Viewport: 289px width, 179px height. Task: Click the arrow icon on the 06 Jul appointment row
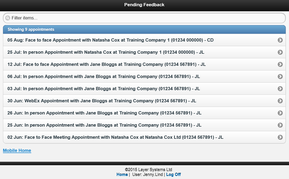tap(280, 77)
